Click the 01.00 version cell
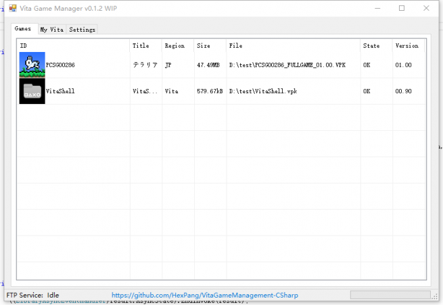 click(404, 65)
